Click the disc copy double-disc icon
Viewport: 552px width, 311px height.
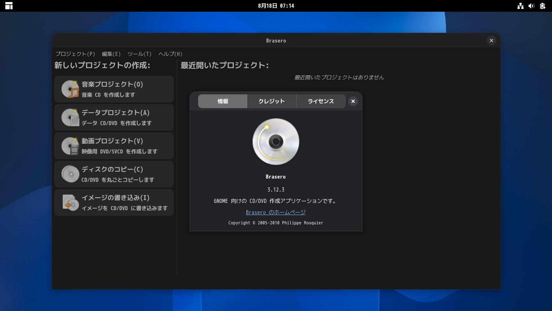click(x=70, y=174)
